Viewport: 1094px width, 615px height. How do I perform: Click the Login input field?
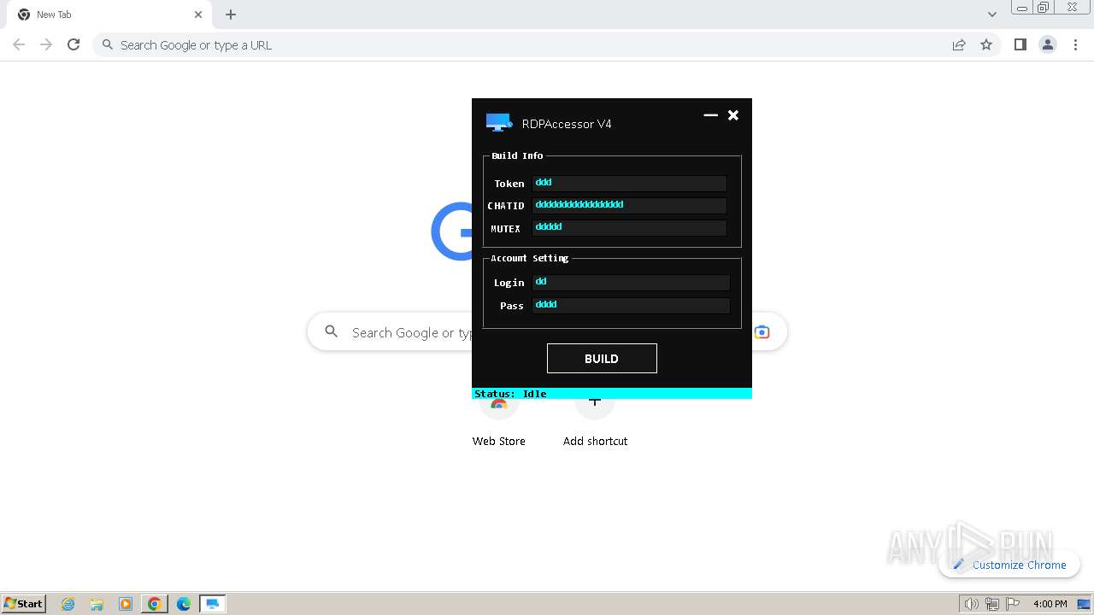(631, 283)
